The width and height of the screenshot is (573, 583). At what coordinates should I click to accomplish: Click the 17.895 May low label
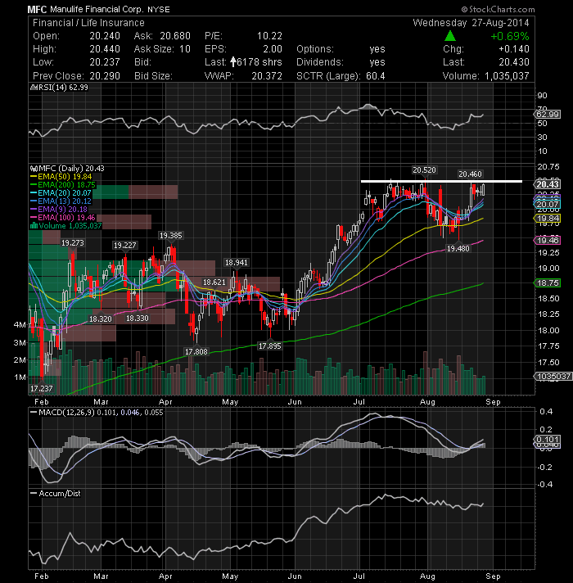(x=270, y=346)
